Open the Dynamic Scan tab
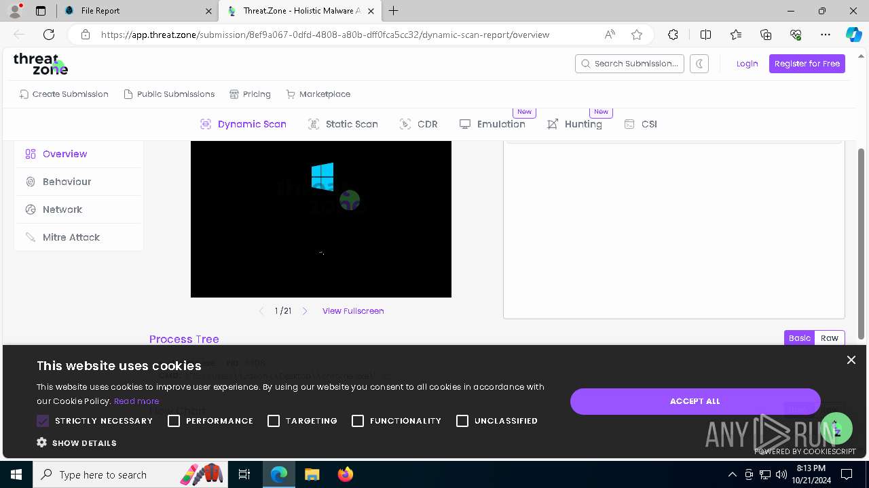This screenshot has height=488, width=869. tap(243, 124)
